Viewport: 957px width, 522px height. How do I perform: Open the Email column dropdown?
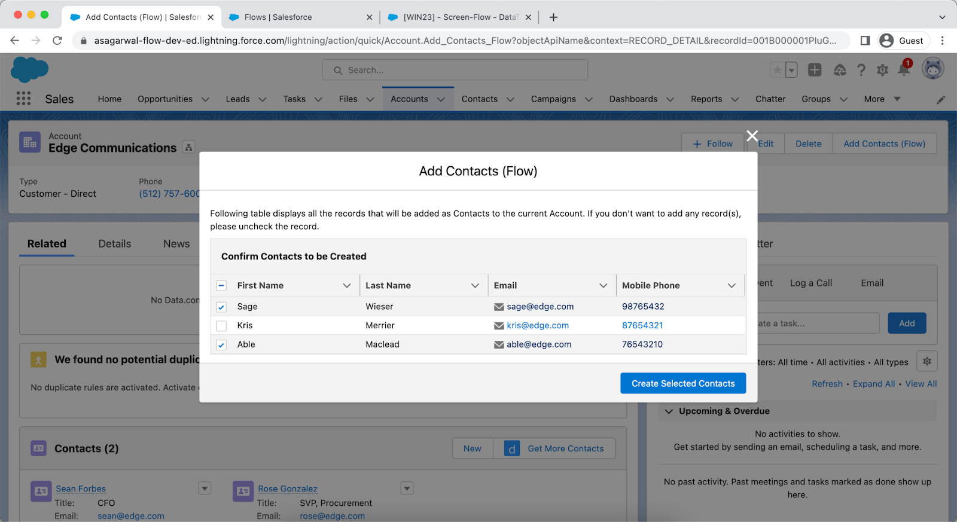604,286
